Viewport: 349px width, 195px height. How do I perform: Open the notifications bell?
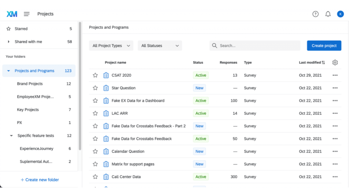pos(328,14)
